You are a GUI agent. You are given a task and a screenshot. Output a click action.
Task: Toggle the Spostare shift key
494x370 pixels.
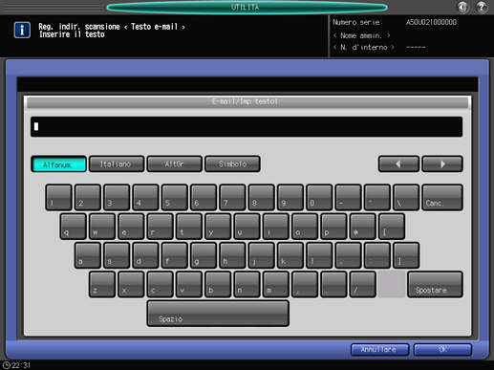tap(435, 284)
